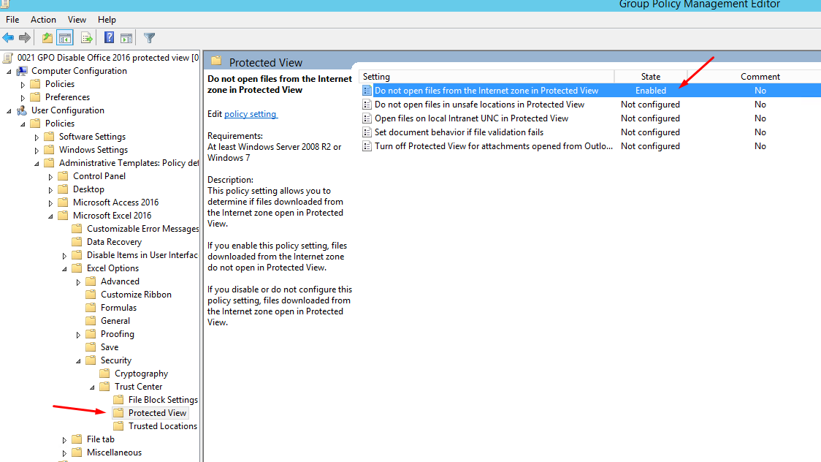Expand the Windows Settings node
The width and height of the screenshot is (821, 462).
coord(37,151)
